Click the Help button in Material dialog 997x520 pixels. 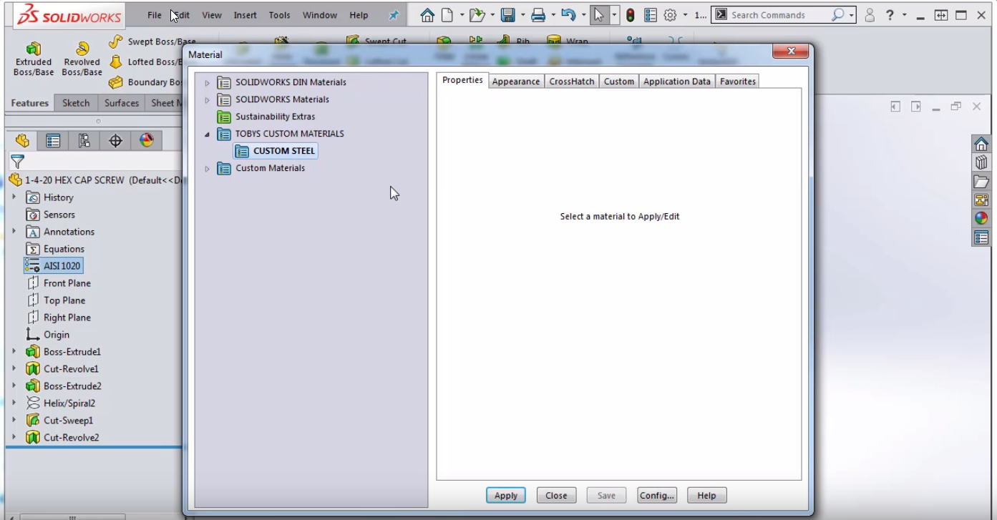pyautogui.click(x=706, y=495)
